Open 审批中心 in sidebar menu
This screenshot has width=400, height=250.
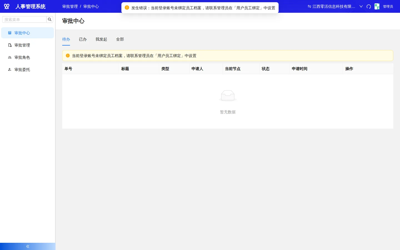point(27,33)
